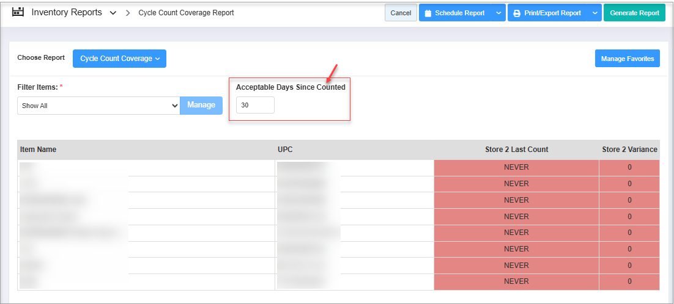Open the Print/Export Report dropdown arrow
Viewport: 674px width, 304px height.
point(594,13)
